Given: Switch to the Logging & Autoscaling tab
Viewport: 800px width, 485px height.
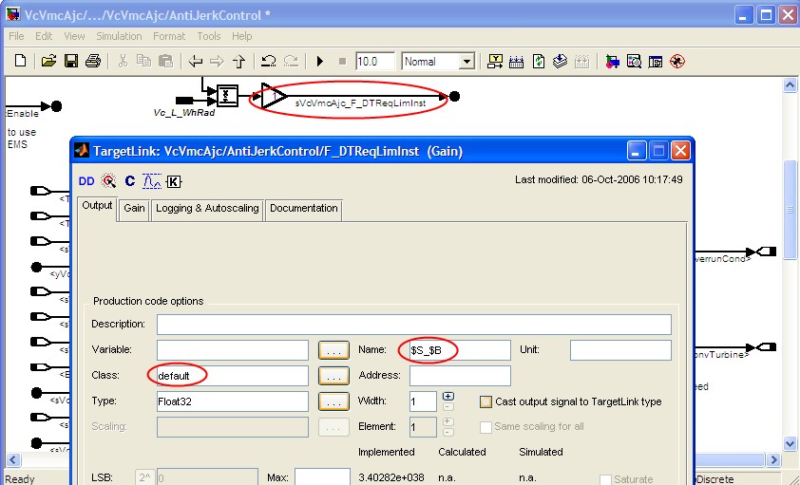Looking at the screenshot, I should pos(207,208).
